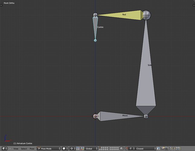The image size is (195, 151).
Task: Select the Centre bone
Action: (95, 27)
